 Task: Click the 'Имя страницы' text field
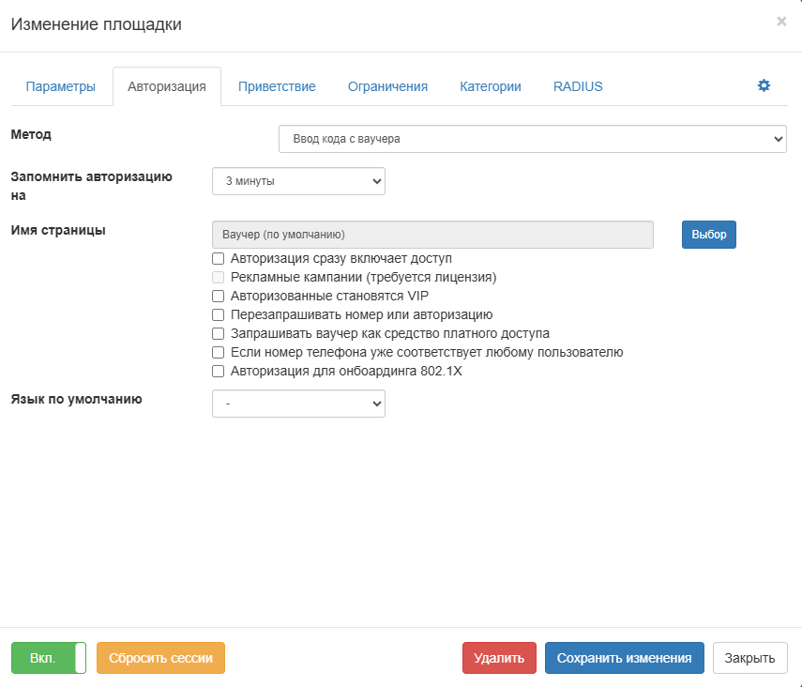coord(432,235)
